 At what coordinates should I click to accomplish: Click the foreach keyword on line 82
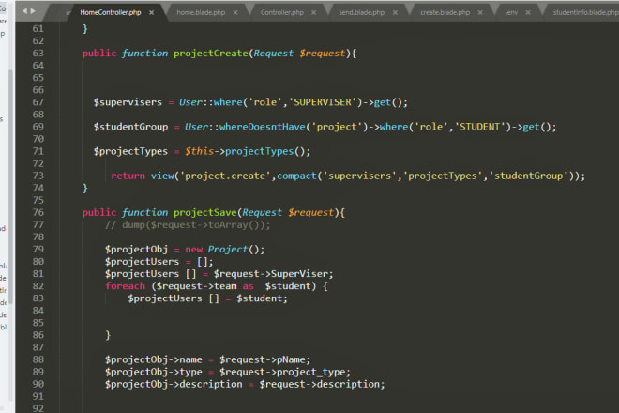tap(125, 285)
